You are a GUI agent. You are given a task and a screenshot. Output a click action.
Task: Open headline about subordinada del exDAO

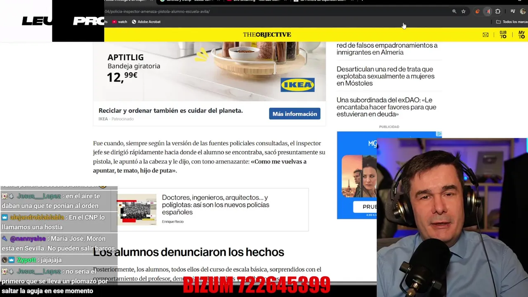[x=386, y=107]
